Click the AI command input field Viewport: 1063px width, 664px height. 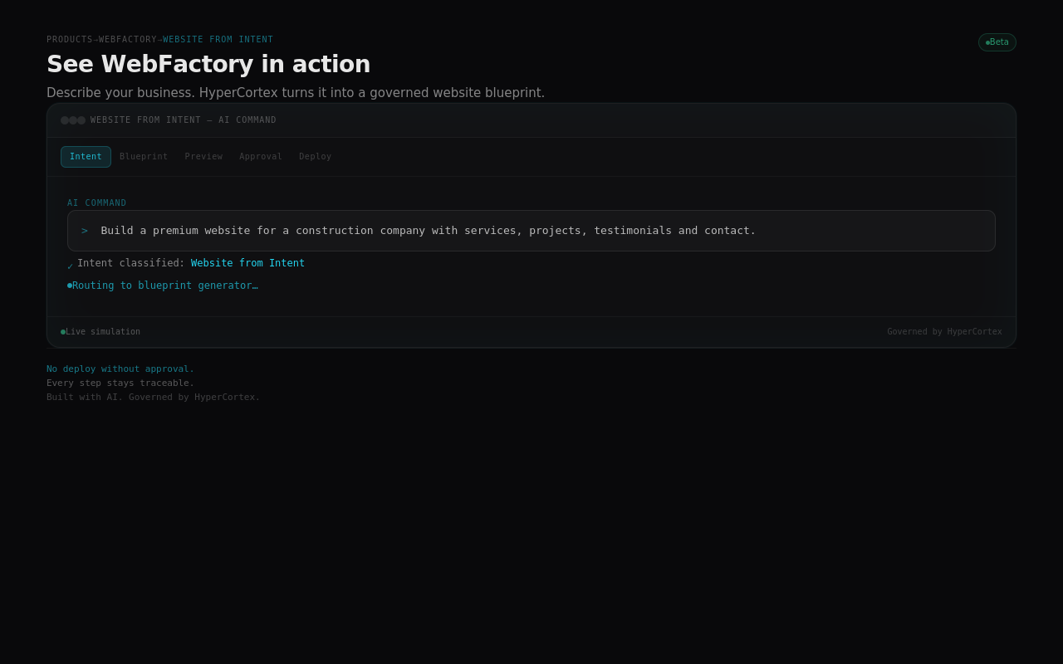(531, 231)
